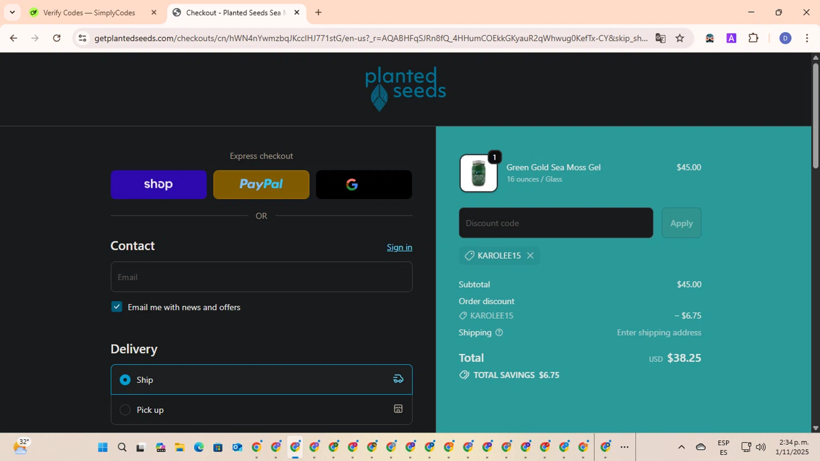
Task: Close the Verify Codes SimplyCodes tab
Action: pos(154,13)
